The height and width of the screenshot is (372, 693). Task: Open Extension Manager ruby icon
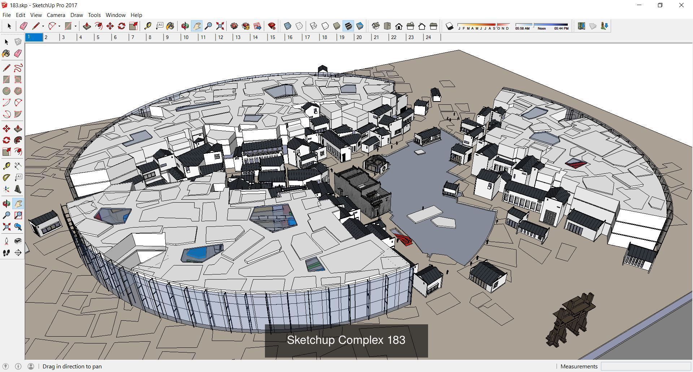(x=272, y=26)
